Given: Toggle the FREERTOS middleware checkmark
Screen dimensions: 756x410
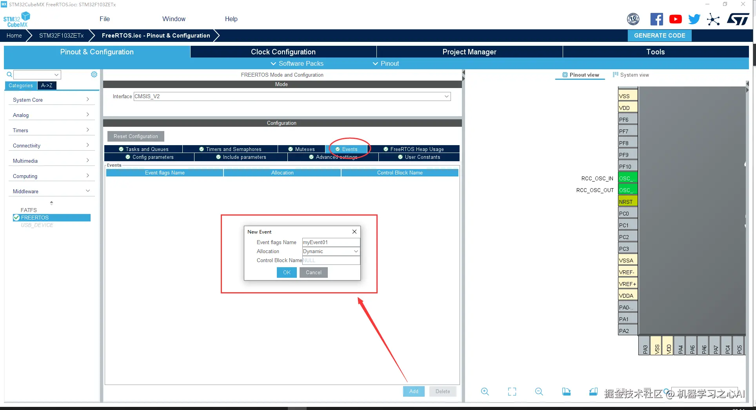Looking at the screenshot, I should [x=16, y=218].
